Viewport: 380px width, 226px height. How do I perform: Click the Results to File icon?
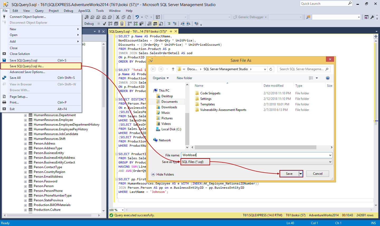point(161,24)
